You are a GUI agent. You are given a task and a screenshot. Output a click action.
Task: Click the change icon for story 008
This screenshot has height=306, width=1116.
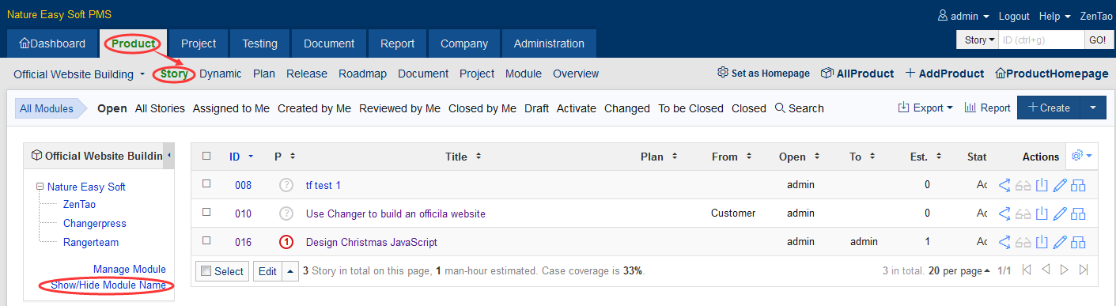coord(1004,185)
